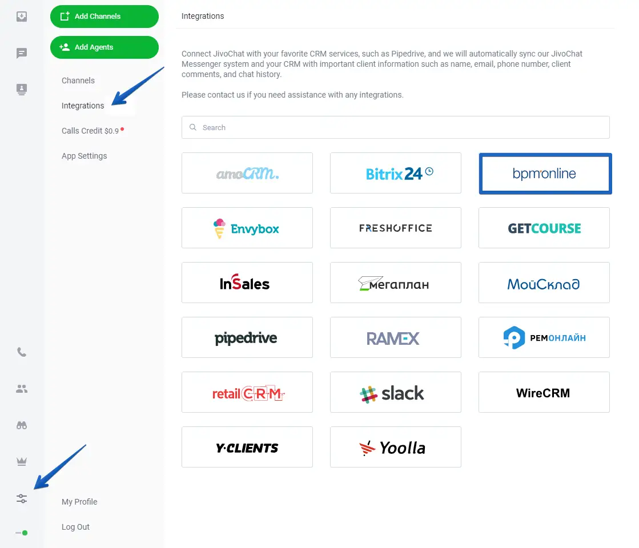The height and width of the screenshot is (548, 639).
Task: Open the chat messages sidebar icon
Action: click(x=22, y=53)
